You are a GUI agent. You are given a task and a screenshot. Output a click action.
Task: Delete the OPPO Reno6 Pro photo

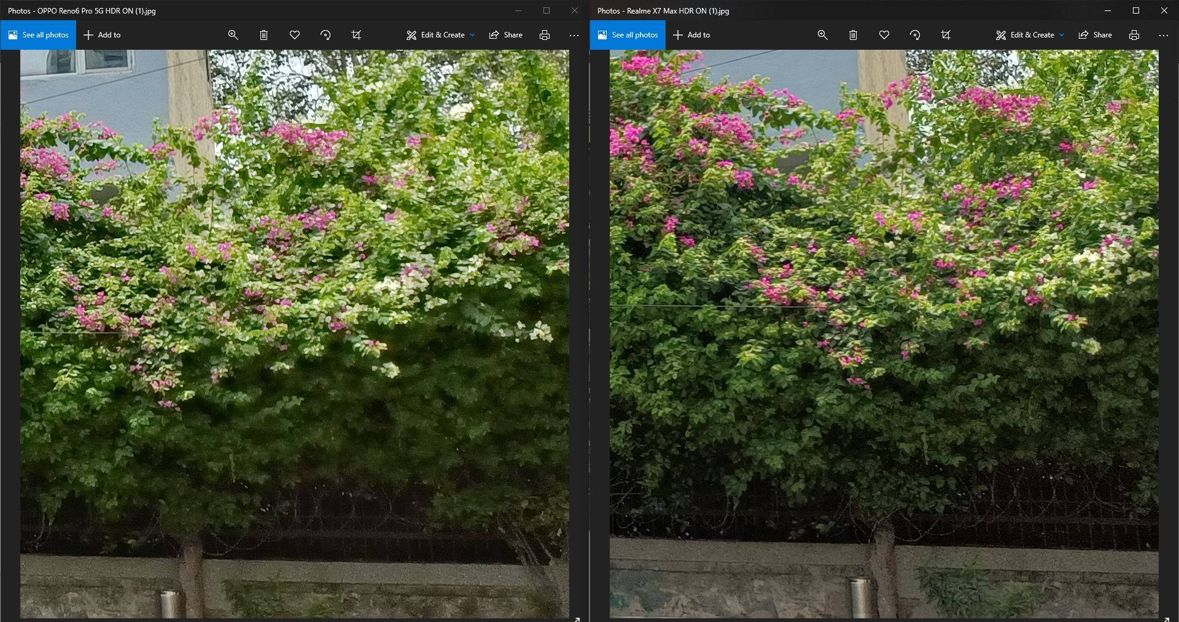[263, 35]
